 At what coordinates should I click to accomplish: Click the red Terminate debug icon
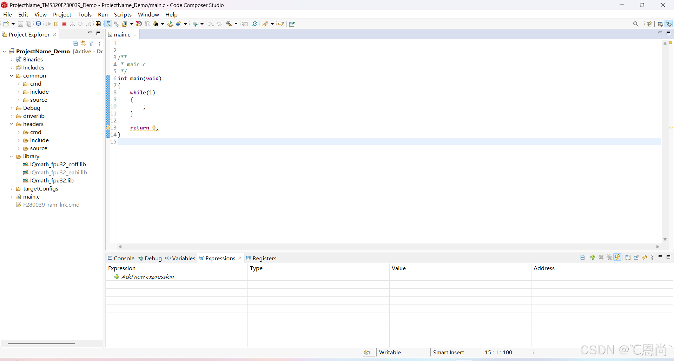pyautogui.click(x=64, y=24)
